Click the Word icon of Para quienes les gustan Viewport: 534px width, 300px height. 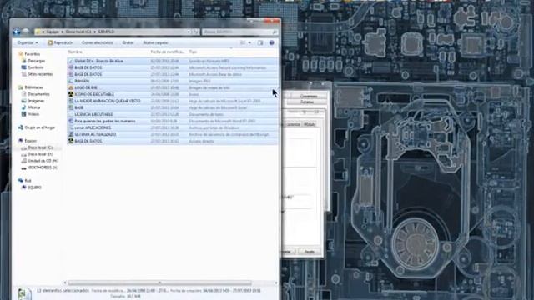[x=71, y=121]
